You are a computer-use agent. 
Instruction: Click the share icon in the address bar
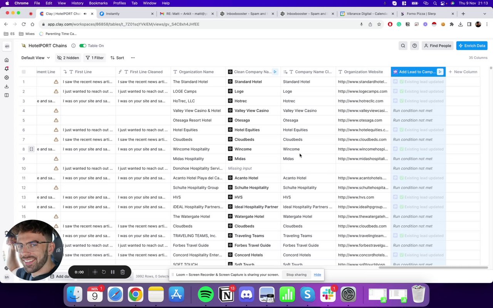click(370, 24)
